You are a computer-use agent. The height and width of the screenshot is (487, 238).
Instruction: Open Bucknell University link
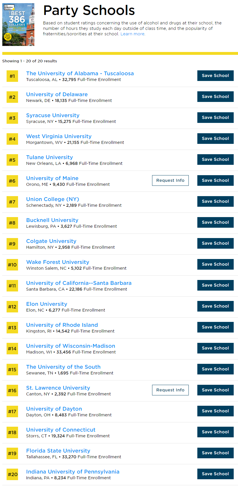click(52, 220)
